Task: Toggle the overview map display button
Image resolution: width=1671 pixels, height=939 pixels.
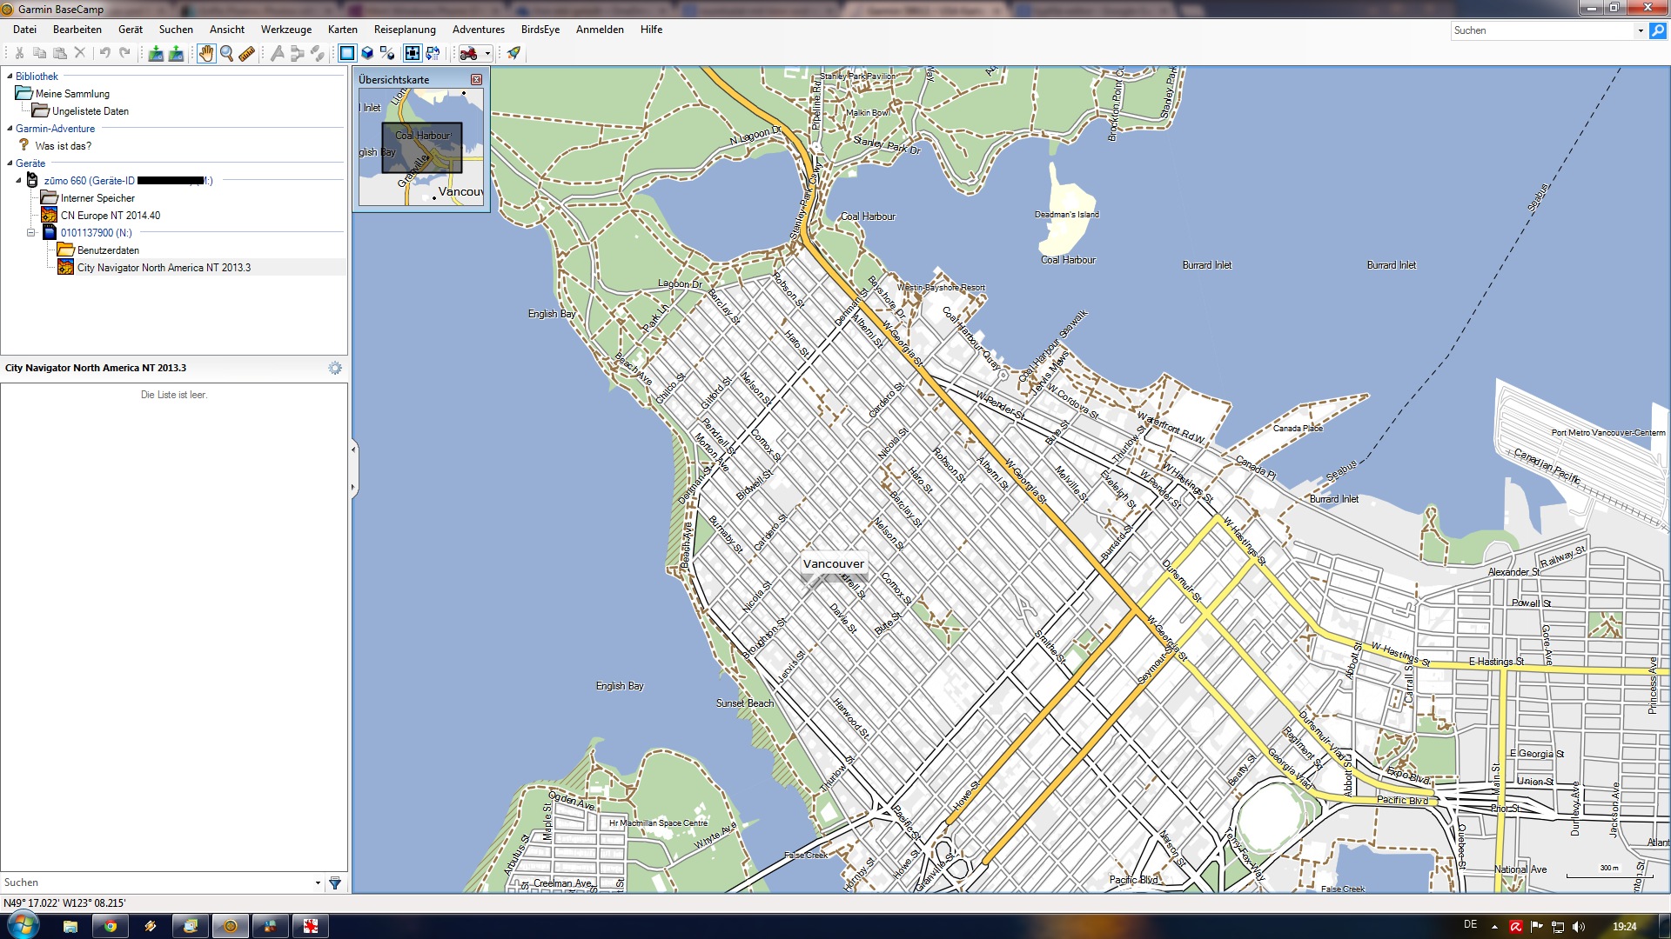Action: pyautogui.click(x=412, y=54)
